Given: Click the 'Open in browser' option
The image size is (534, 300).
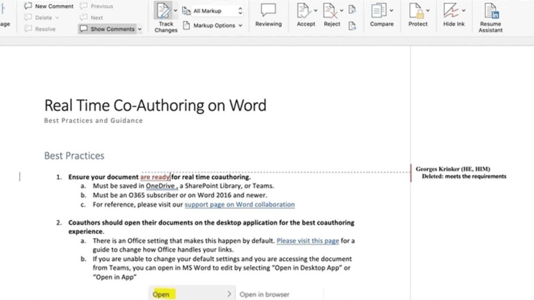Looking at the screenshot, I should coord(264,295).
